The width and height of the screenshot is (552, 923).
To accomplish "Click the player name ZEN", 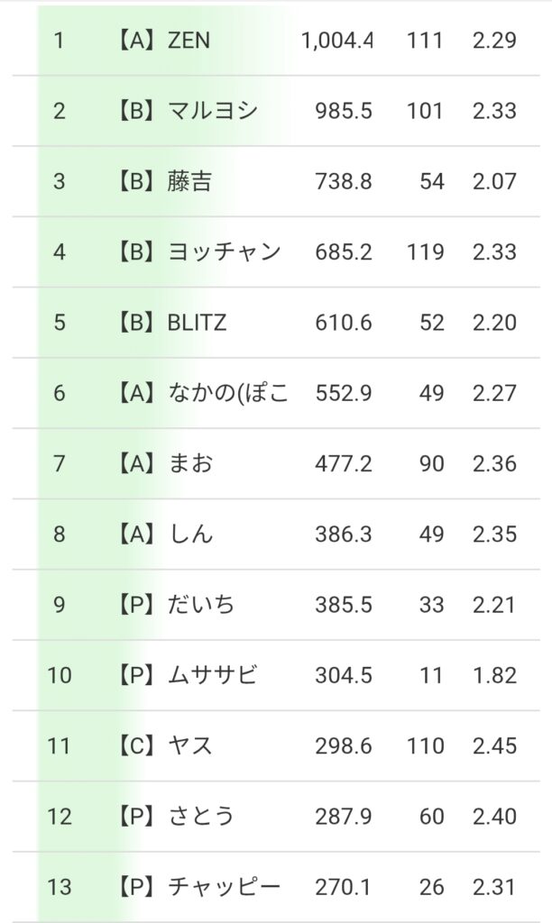I will coord(189,41).
